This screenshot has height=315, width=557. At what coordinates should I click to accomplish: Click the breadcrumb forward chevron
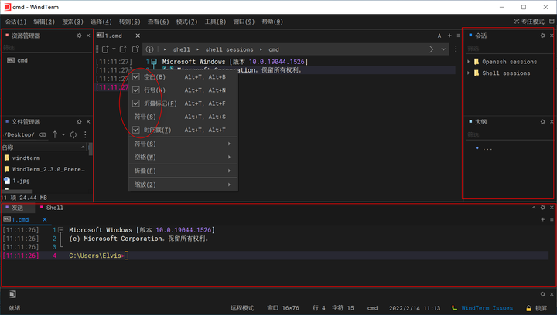click(431, 49)
